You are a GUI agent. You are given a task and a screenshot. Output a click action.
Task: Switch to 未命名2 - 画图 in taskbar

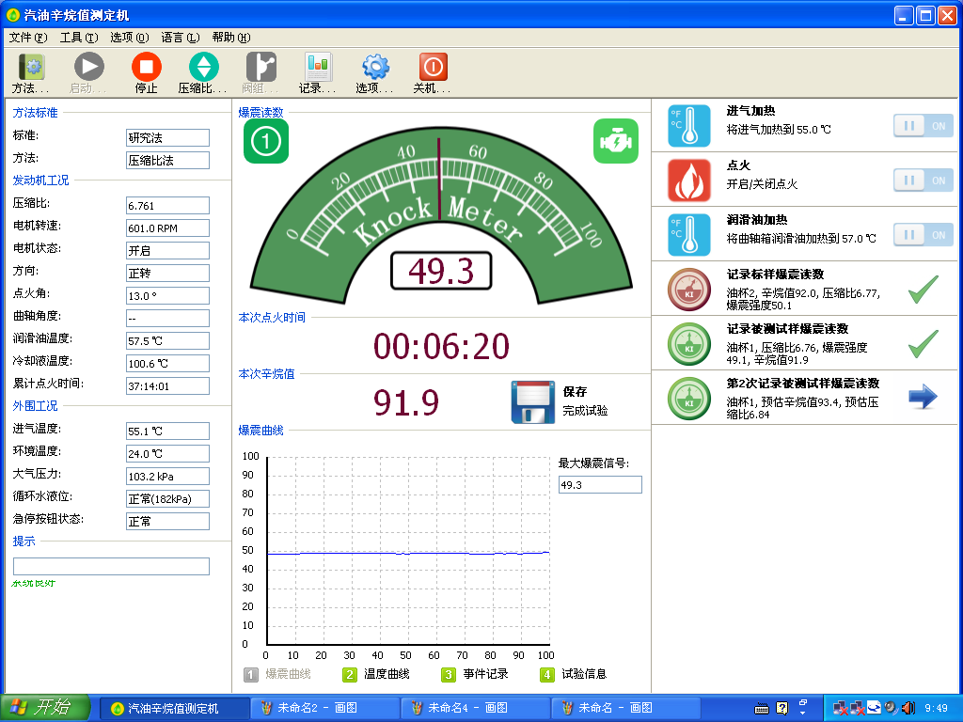[324, 708]
